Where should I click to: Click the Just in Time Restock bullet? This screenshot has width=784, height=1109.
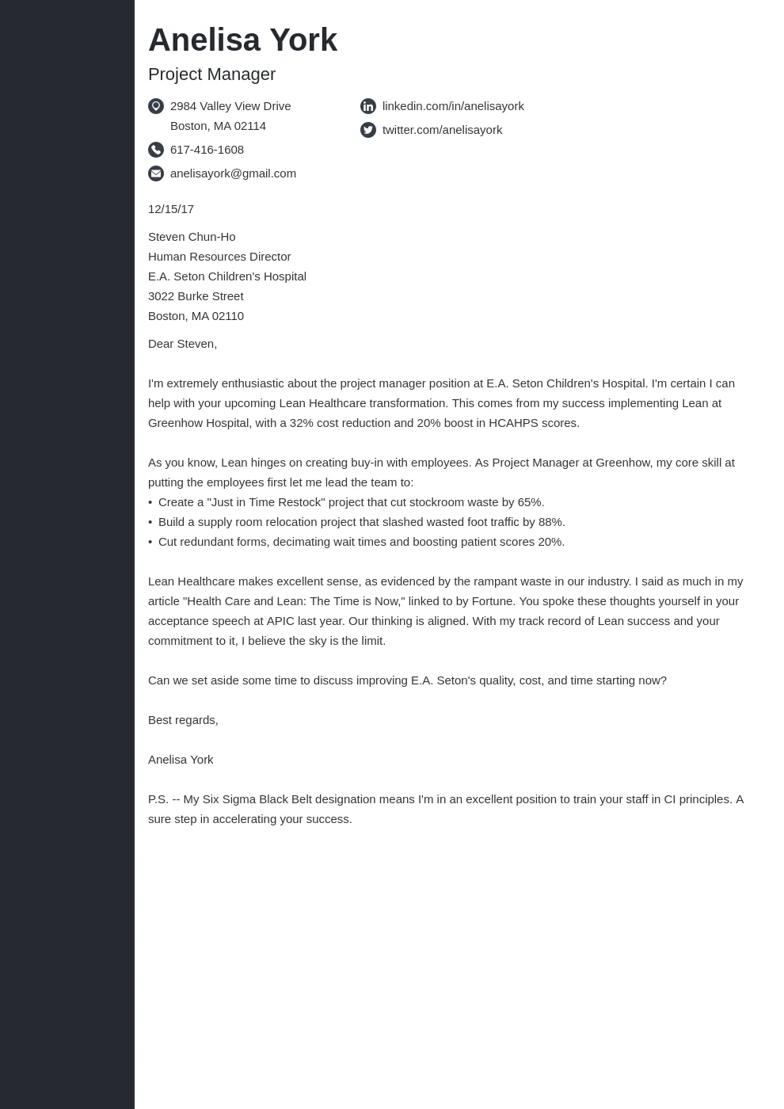click(x=351, y=502)
